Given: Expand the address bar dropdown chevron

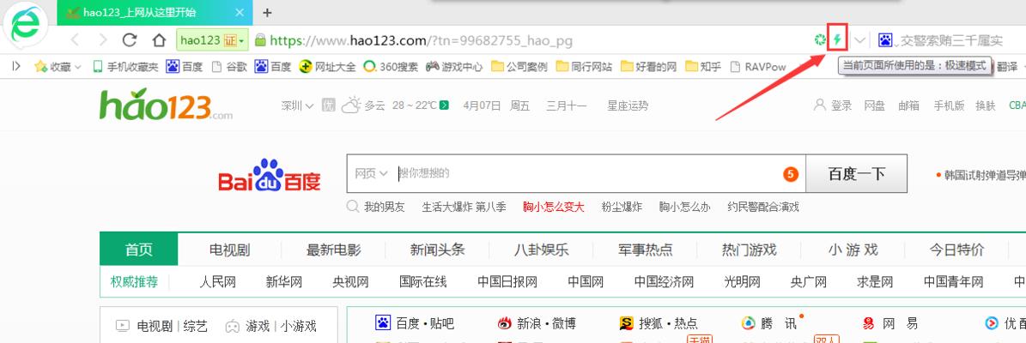Looking at the screenshot, I should click(x=859, y=40).
